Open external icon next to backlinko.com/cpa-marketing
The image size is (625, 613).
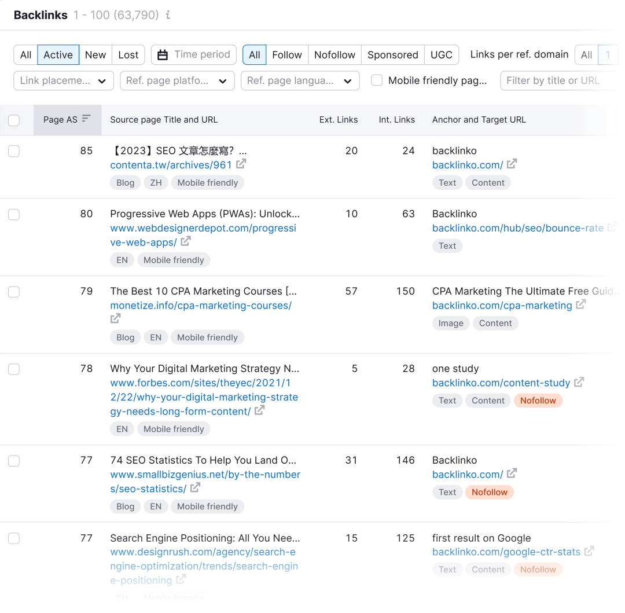click(581, 304)
